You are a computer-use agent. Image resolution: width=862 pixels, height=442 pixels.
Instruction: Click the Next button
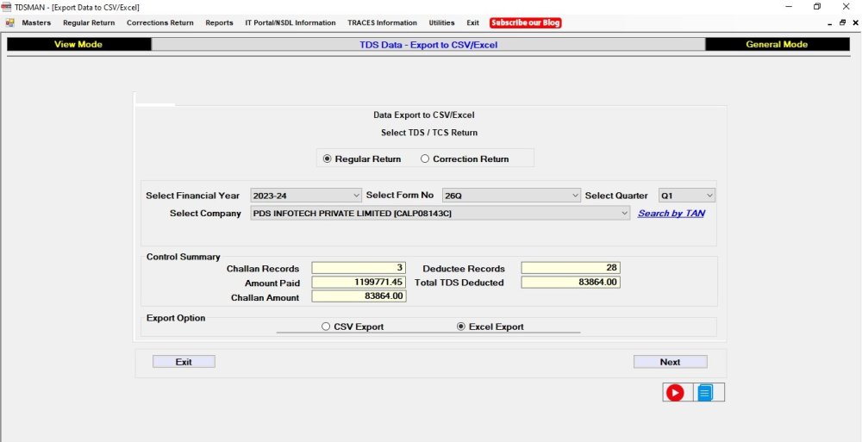(x=670, y=362)
